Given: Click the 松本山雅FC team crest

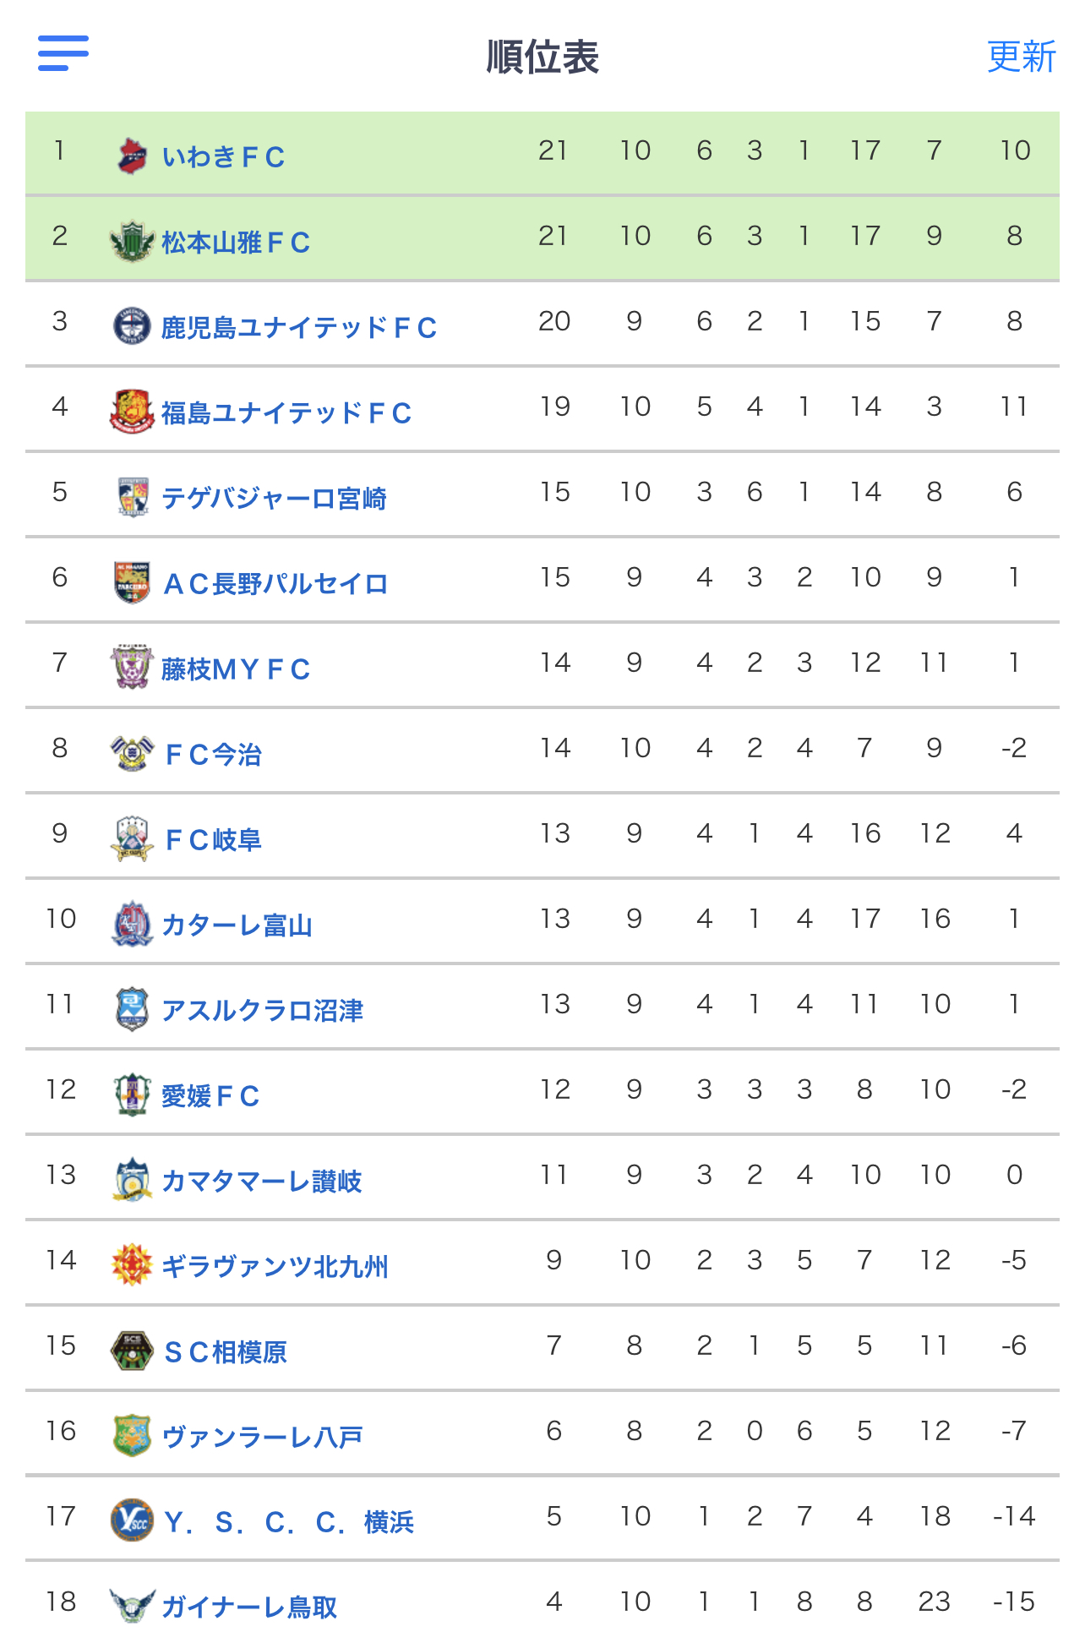Looking at the screenshot, I should (132, 241).
